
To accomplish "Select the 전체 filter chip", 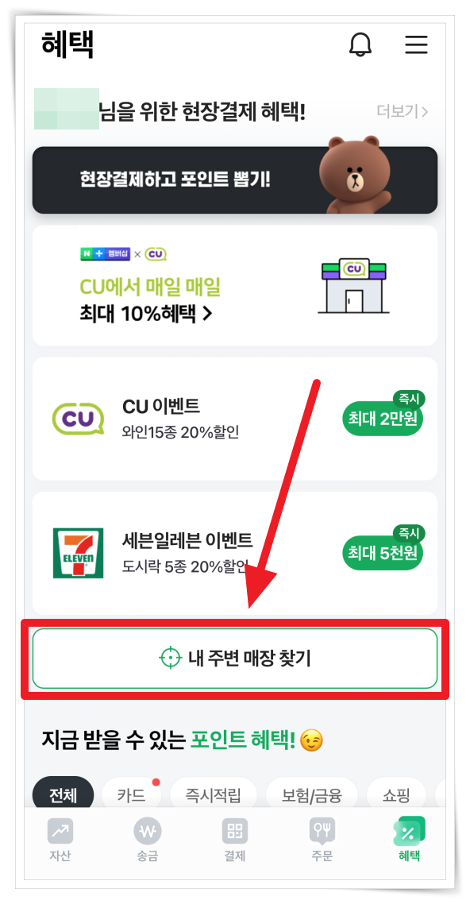I will 63,797.
